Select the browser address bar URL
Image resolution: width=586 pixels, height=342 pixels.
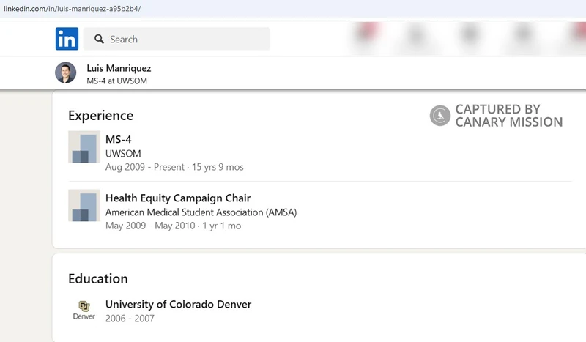pyautogui.click(x=73, y=9)
